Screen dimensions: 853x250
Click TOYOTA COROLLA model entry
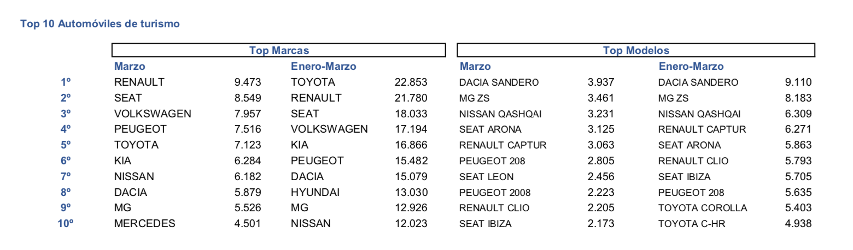703,208
